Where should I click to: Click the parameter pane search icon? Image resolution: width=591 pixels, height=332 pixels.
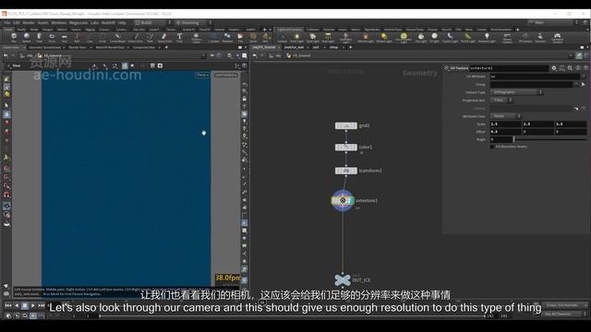click(570, 68)
